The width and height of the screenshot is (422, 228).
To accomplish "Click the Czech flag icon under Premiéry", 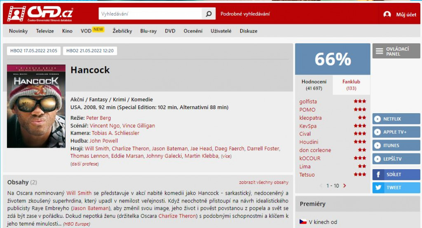I will [303, 222].
